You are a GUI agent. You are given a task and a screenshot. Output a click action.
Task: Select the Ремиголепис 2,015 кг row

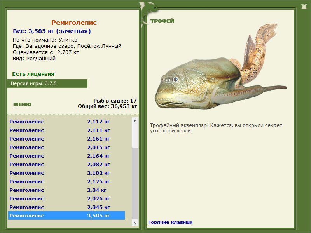[x=66, y=147]
